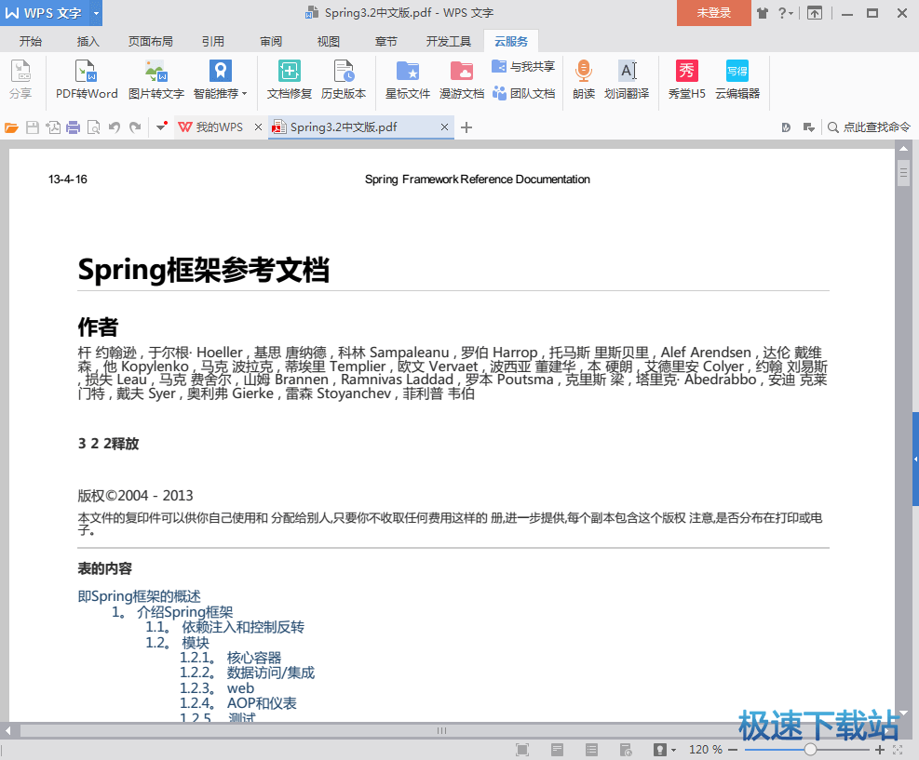Open print preview icon
Screen dimensions: 919x760
(93, 127)
